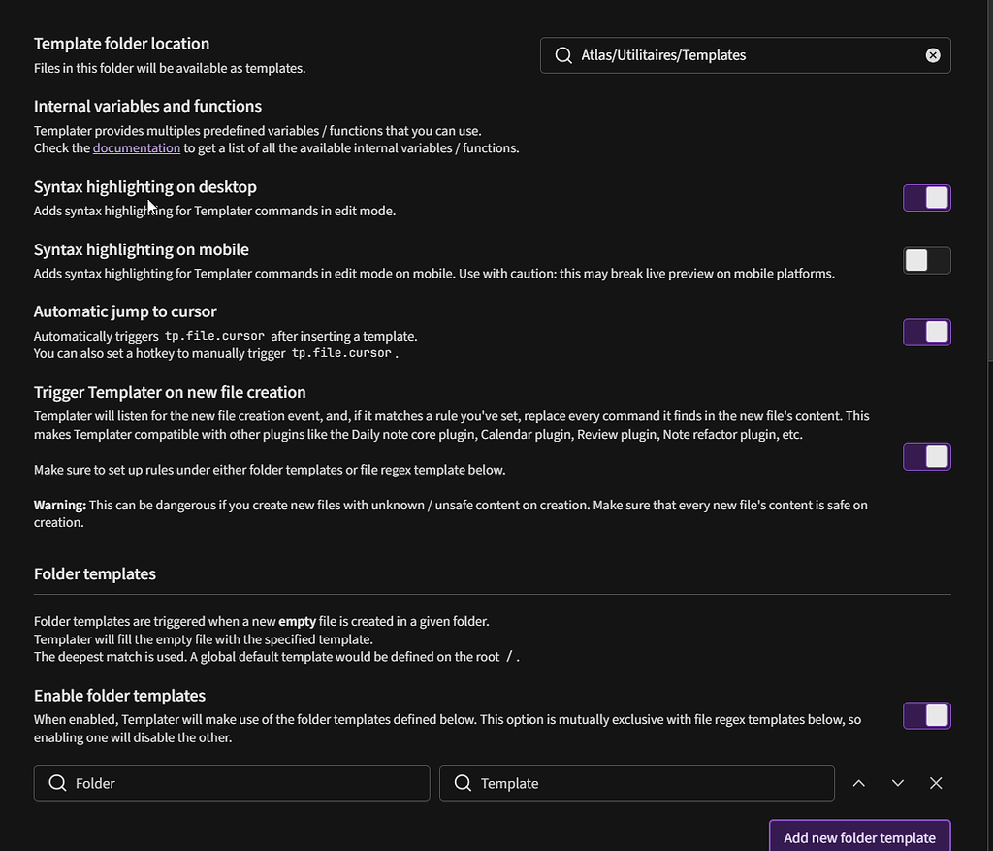Click the search icon in the Folder field

pos(57,783)
